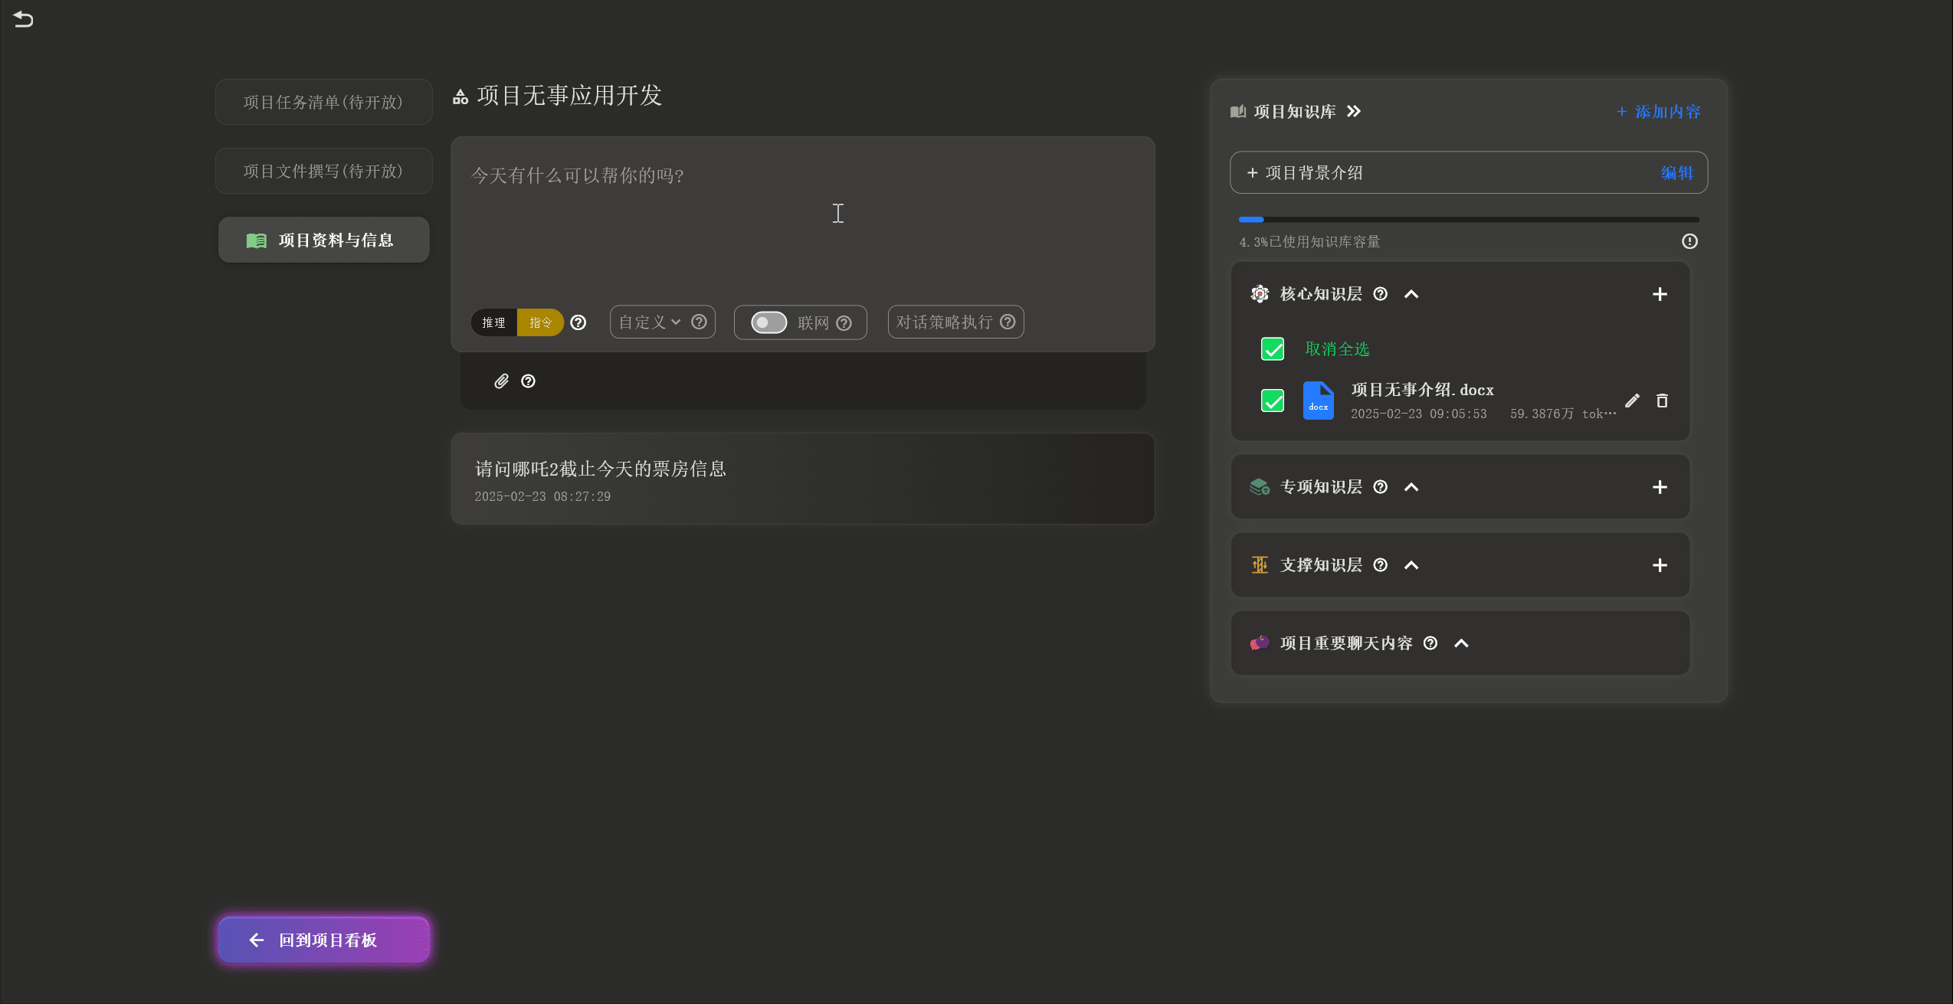1953x1004 pixels.
Task: Click the 添加内容 link
Action: point(1659,112)
